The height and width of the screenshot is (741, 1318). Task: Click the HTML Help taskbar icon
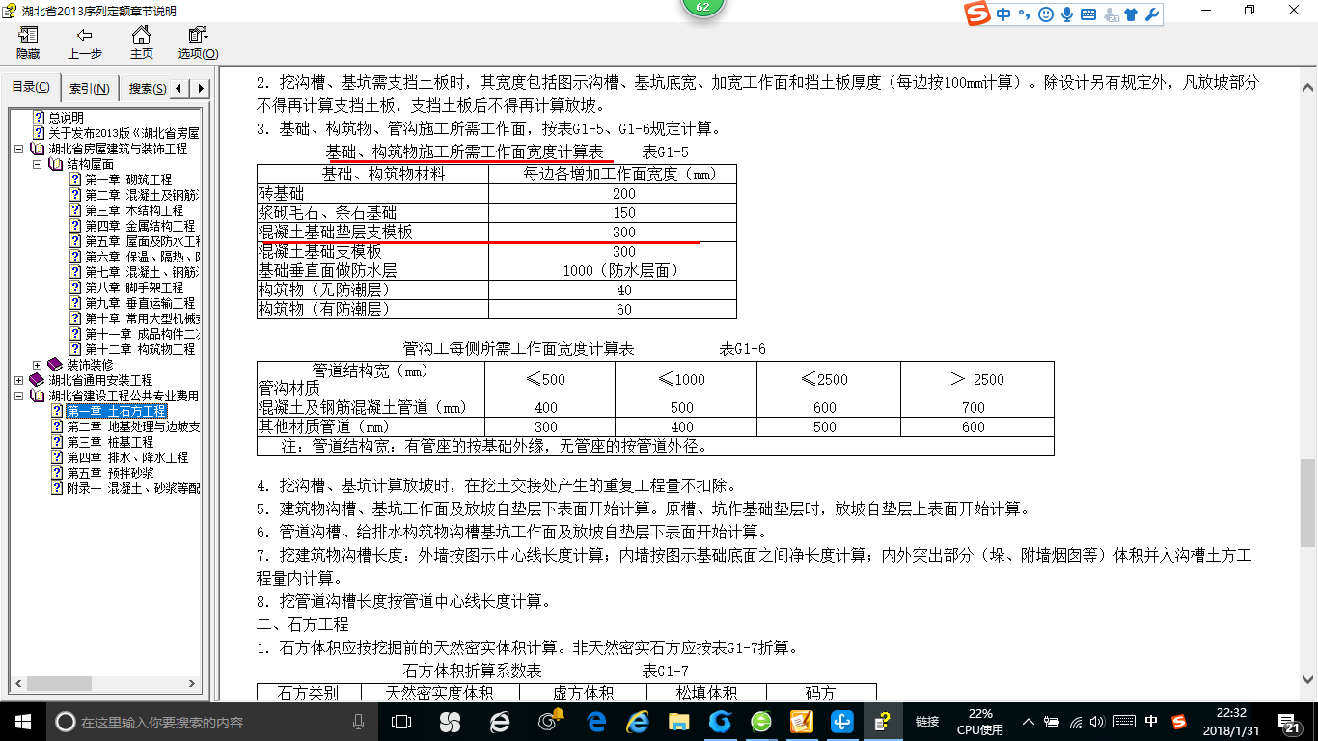point(883,722)
